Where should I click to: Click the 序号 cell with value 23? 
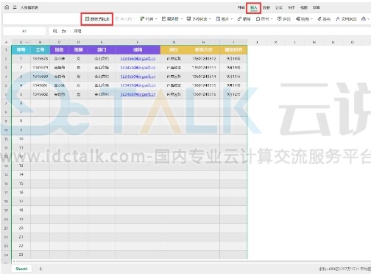point(21,255)
